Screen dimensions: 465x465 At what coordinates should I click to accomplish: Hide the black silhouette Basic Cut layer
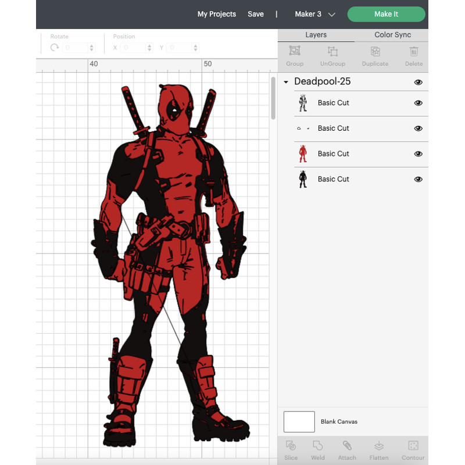pos(418,180)
